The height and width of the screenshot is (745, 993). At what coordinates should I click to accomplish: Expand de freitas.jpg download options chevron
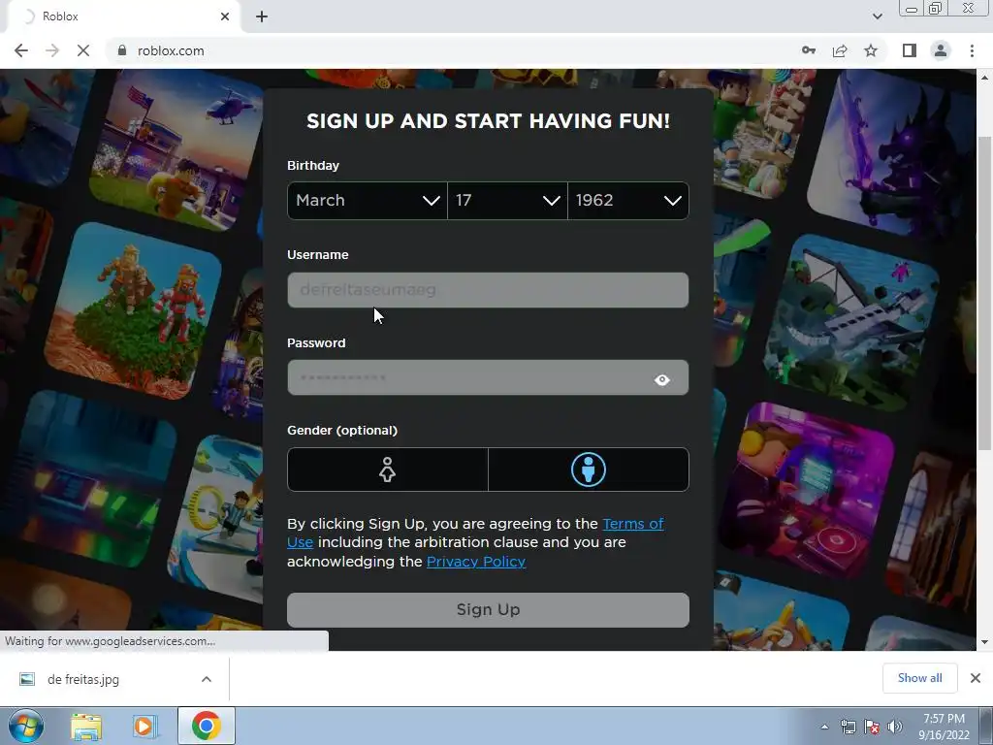[207, 679]
